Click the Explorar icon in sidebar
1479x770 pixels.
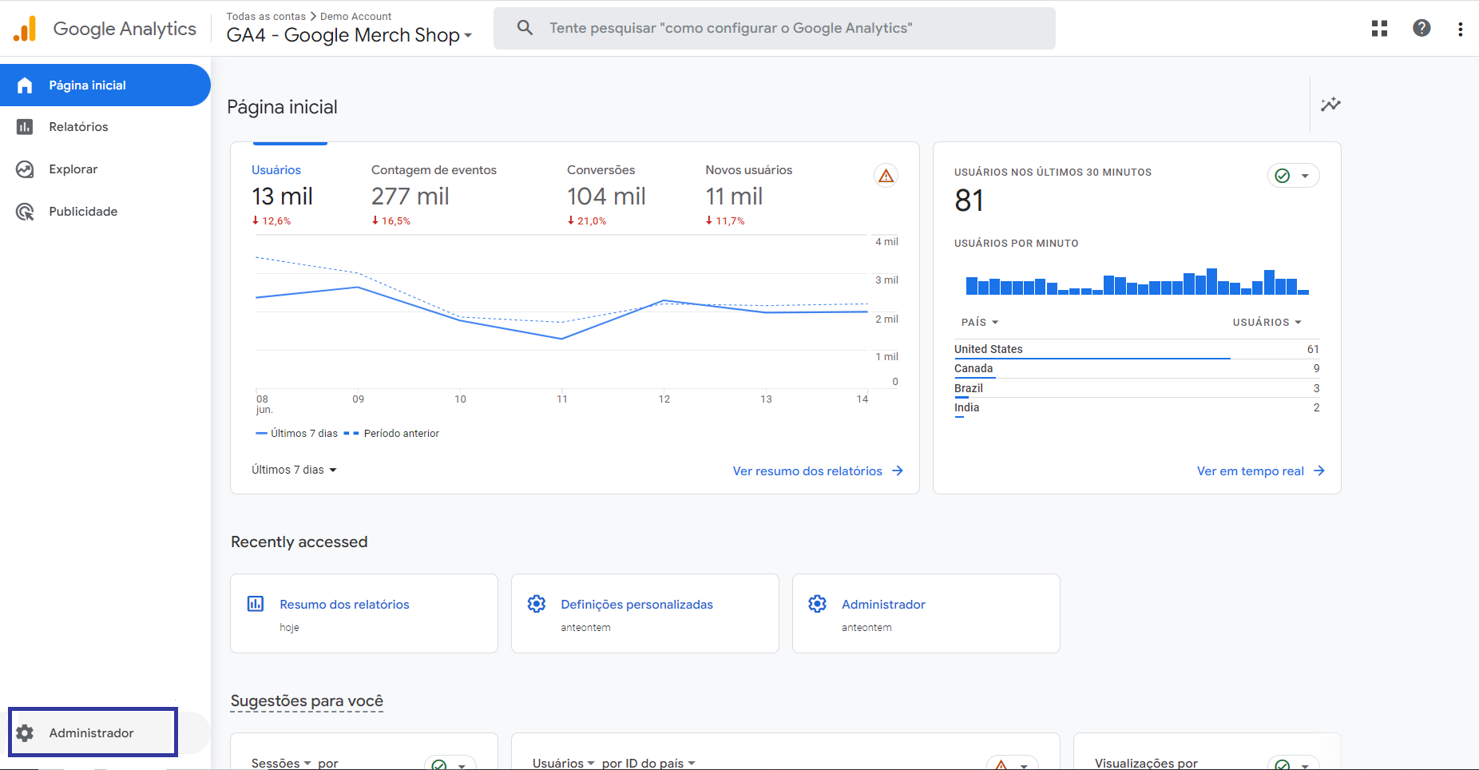pyautogui.click(x=25, y=169)
